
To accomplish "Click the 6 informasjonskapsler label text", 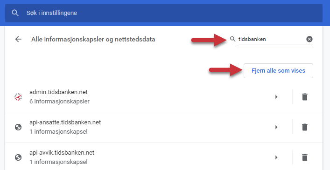I will pos(60,102).
